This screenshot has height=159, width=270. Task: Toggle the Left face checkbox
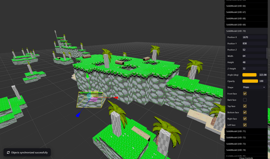coord(245,125)
